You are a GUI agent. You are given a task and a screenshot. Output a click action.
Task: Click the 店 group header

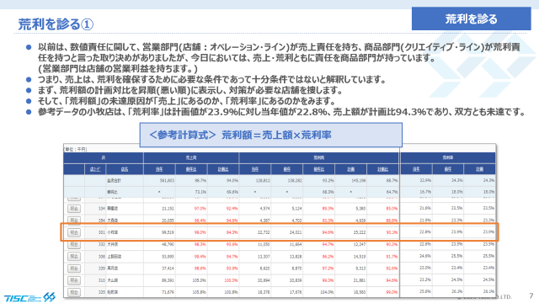(x=104, y=158)
